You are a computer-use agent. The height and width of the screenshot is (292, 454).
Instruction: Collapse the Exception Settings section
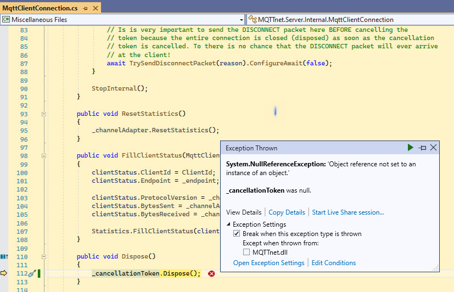tap(228, 224)
